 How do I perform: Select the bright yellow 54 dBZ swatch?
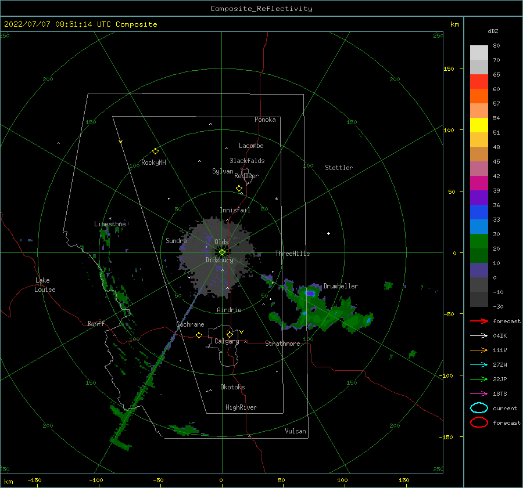(479, 125)
